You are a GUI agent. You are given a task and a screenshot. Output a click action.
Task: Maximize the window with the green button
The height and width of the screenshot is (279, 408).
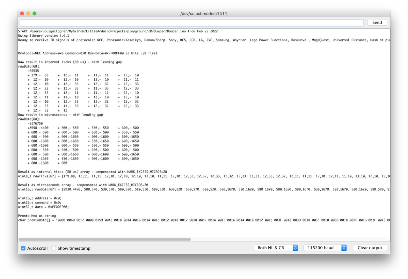point(34,13)
